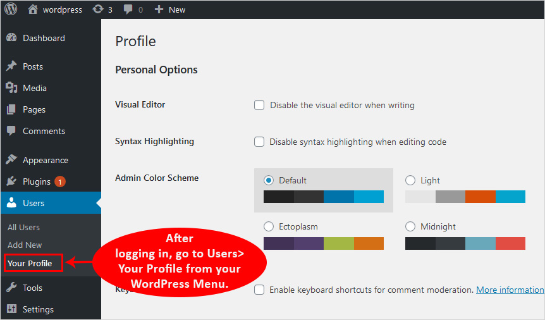
Task: Click the Posts pushpin icon
Action: pos(11,66)
